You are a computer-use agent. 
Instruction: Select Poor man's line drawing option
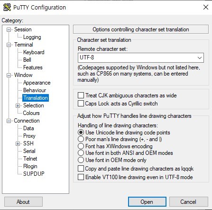[81, 139]
